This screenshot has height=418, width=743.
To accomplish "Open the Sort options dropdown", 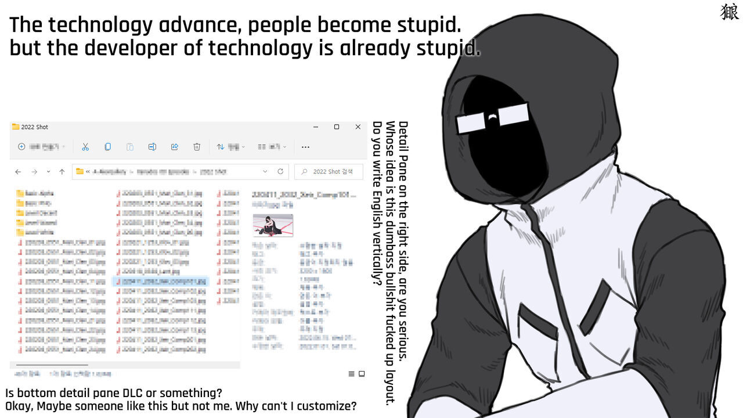I will click(230, 147).
